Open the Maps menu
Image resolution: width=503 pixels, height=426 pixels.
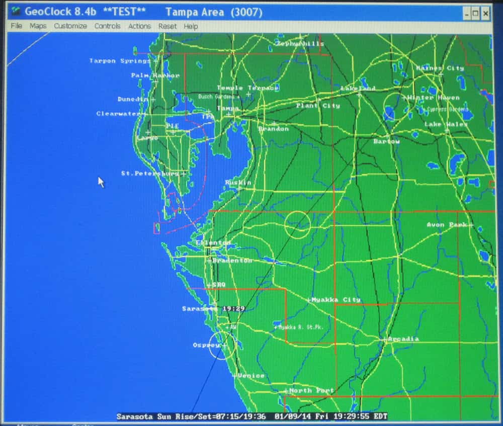tap(38, 26)
